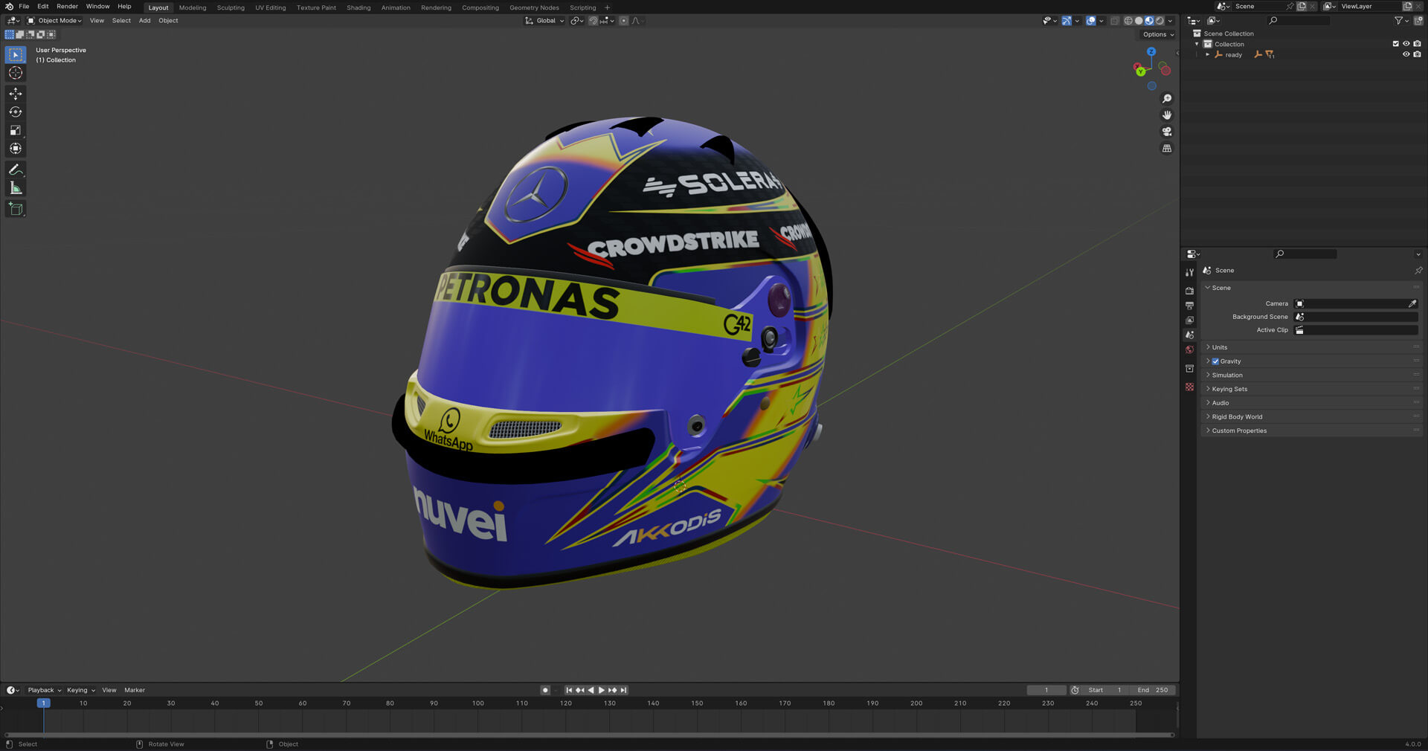Select the Move tool
This screenshot has width=1428, height=751.
(16, 94)
